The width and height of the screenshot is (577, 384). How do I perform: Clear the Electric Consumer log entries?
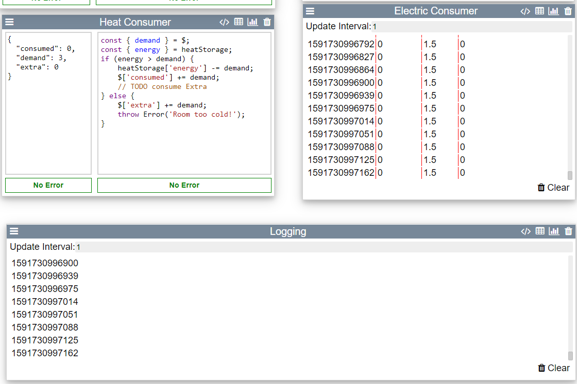[x=553, y=188]
